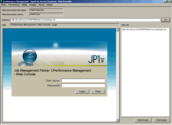Image resolution: width=172 pixels, height=125 pixels.
Task: Click the JP1 Version 9 logo
Action: (x=96, y=59)
